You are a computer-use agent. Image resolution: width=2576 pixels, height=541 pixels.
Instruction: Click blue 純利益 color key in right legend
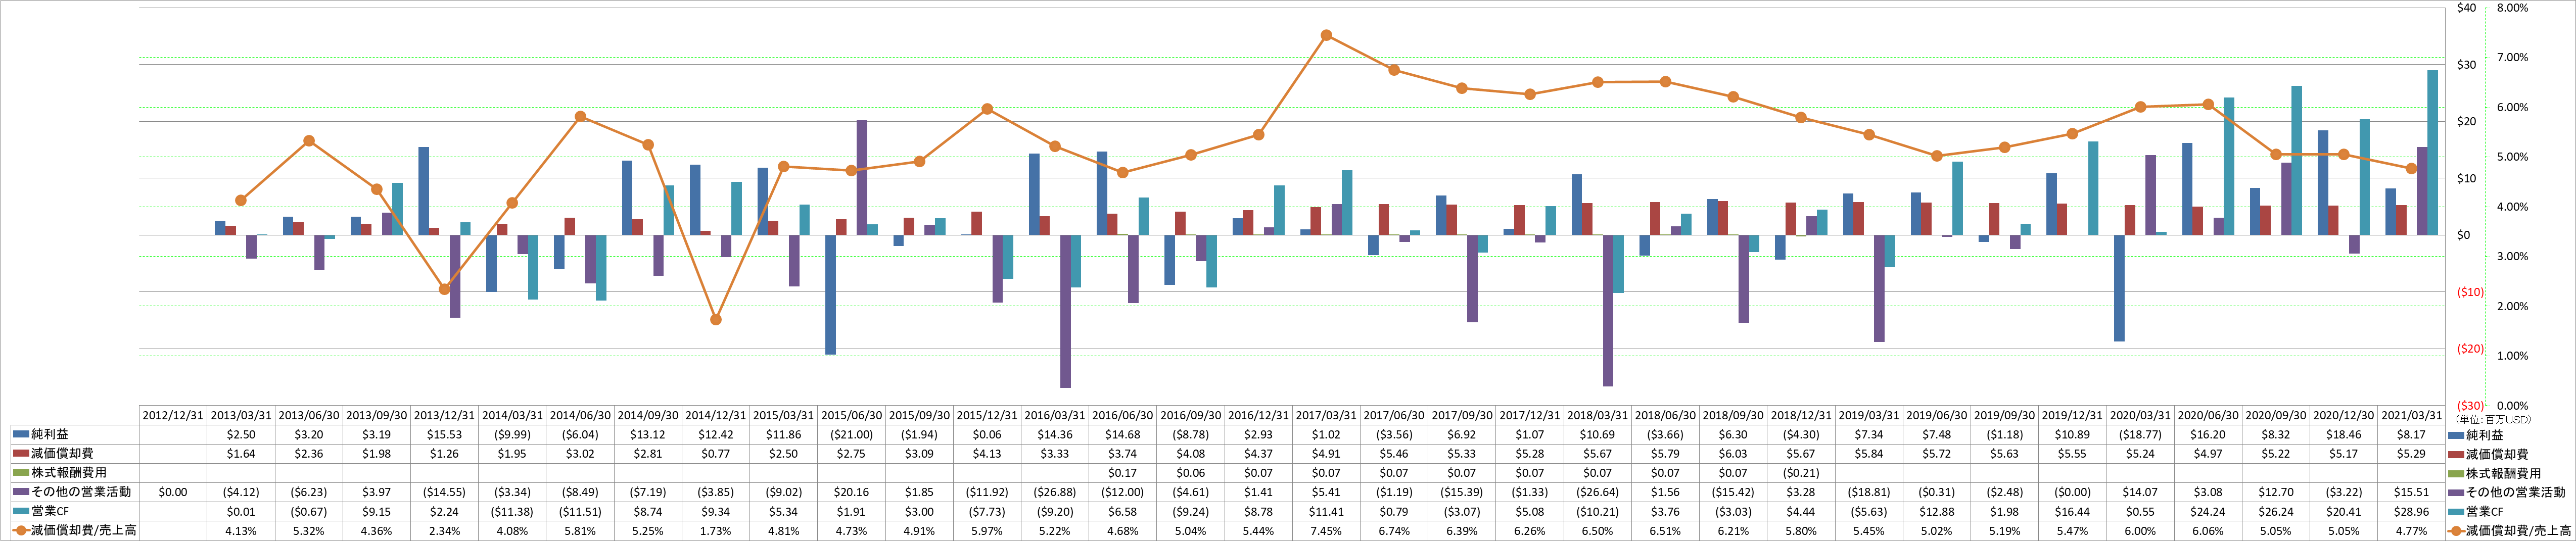click(x=2456, y=435)
